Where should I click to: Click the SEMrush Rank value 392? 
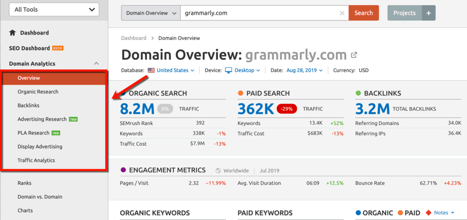pos(200,123)
